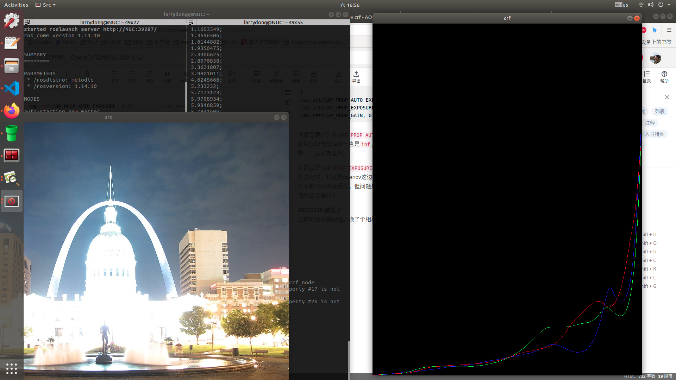The width and height of the screenshot is (676, 380).
Task: Click 'perty #26 is not' terminal line
Action: pyautogui.click(x=314, y=302)
